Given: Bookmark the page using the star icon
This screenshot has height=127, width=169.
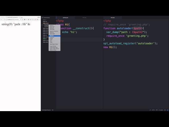Looking at the screenshot, I should (23, 19).
